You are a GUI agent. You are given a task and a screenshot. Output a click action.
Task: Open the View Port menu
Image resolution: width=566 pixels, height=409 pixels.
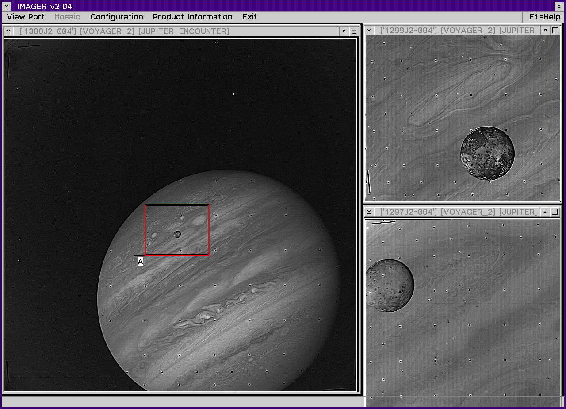(x=26, y=17)
